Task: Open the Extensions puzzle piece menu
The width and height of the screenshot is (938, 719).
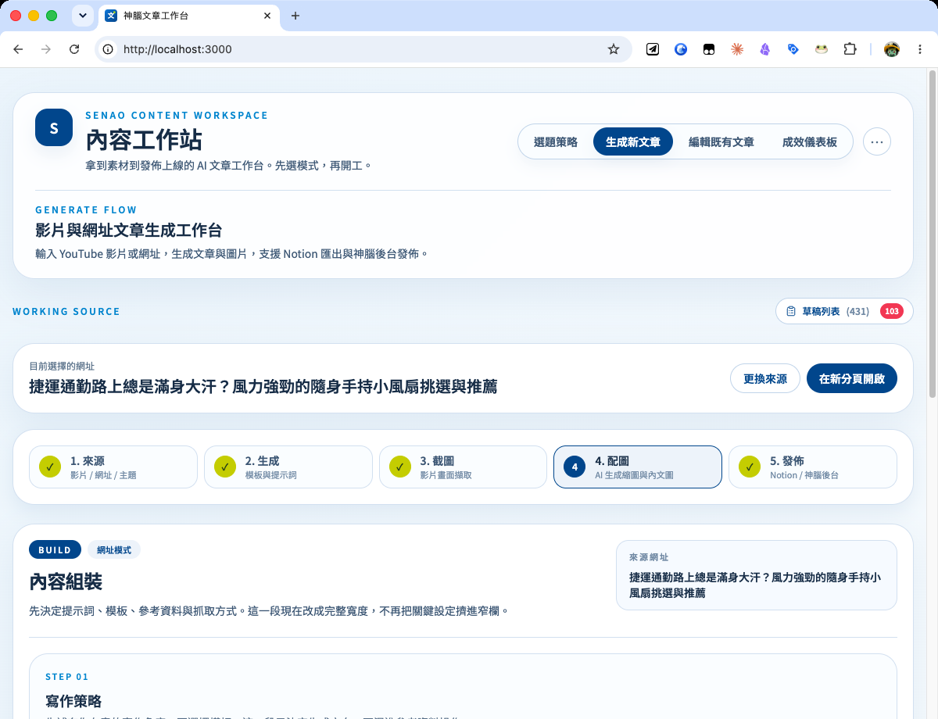Action: pyautogui.click(x=850, y=49)
